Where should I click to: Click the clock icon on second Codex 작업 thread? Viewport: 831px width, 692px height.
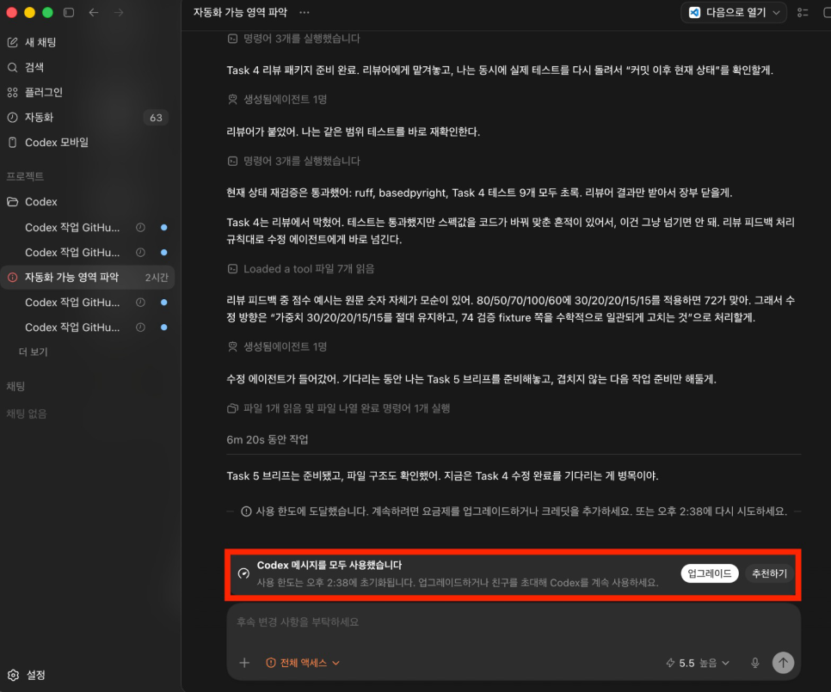(x=140, y=252)
